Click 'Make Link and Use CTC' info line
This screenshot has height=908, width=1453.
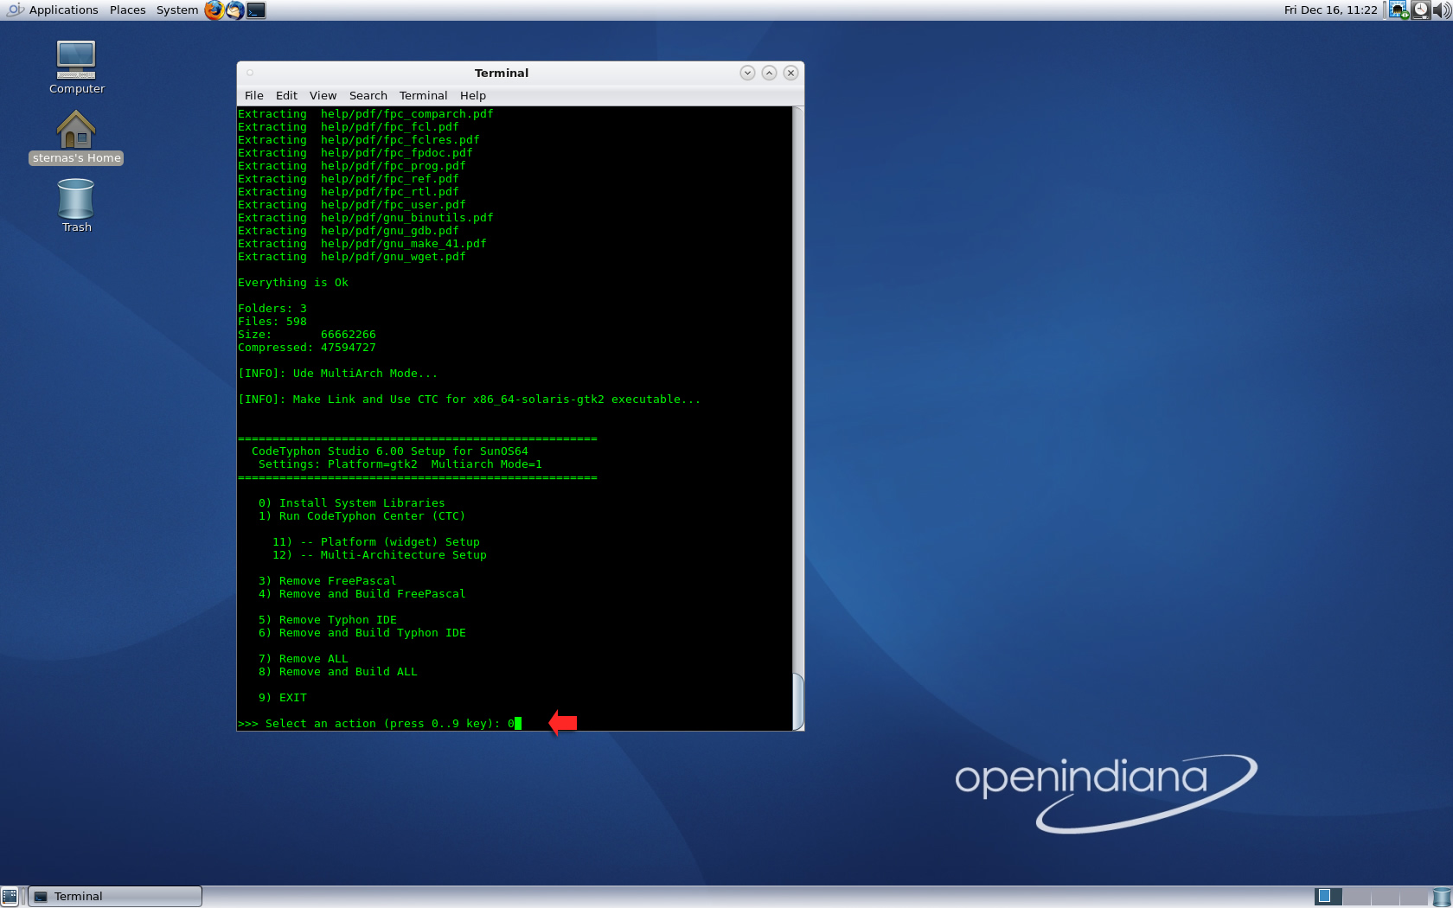coord(469,400)
